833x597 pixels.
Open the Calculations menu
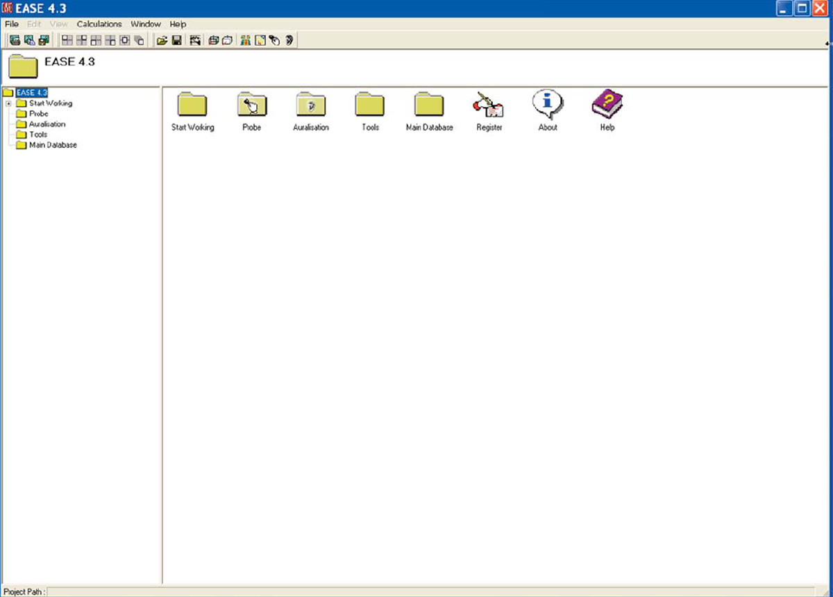99,24
